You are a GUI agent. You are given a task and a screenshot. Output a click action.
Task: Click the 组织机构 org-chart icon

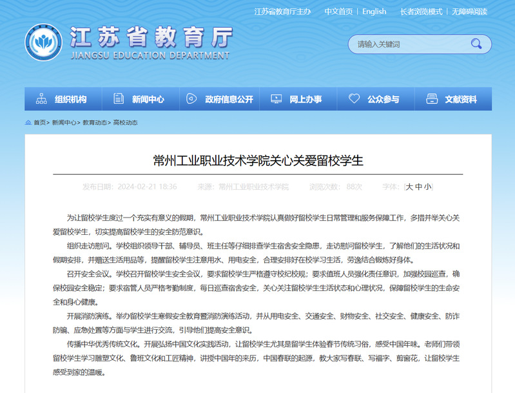[x=42, y=99]
